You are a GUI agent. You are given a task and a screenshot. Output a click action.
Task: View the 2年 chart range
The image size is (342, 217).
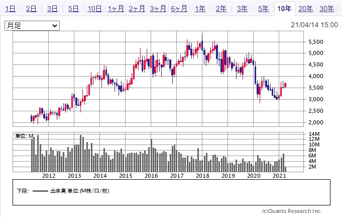pos(221,9)
